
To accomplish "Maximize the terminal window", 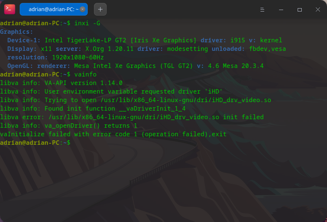I will pyautogui.click(x=300, y=10).
